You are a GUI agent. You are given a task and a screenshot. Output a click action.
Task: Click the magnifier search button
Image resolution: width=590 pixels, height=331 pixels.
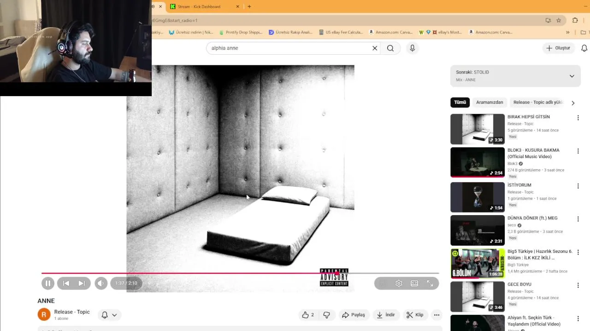(x=390, y=48)
